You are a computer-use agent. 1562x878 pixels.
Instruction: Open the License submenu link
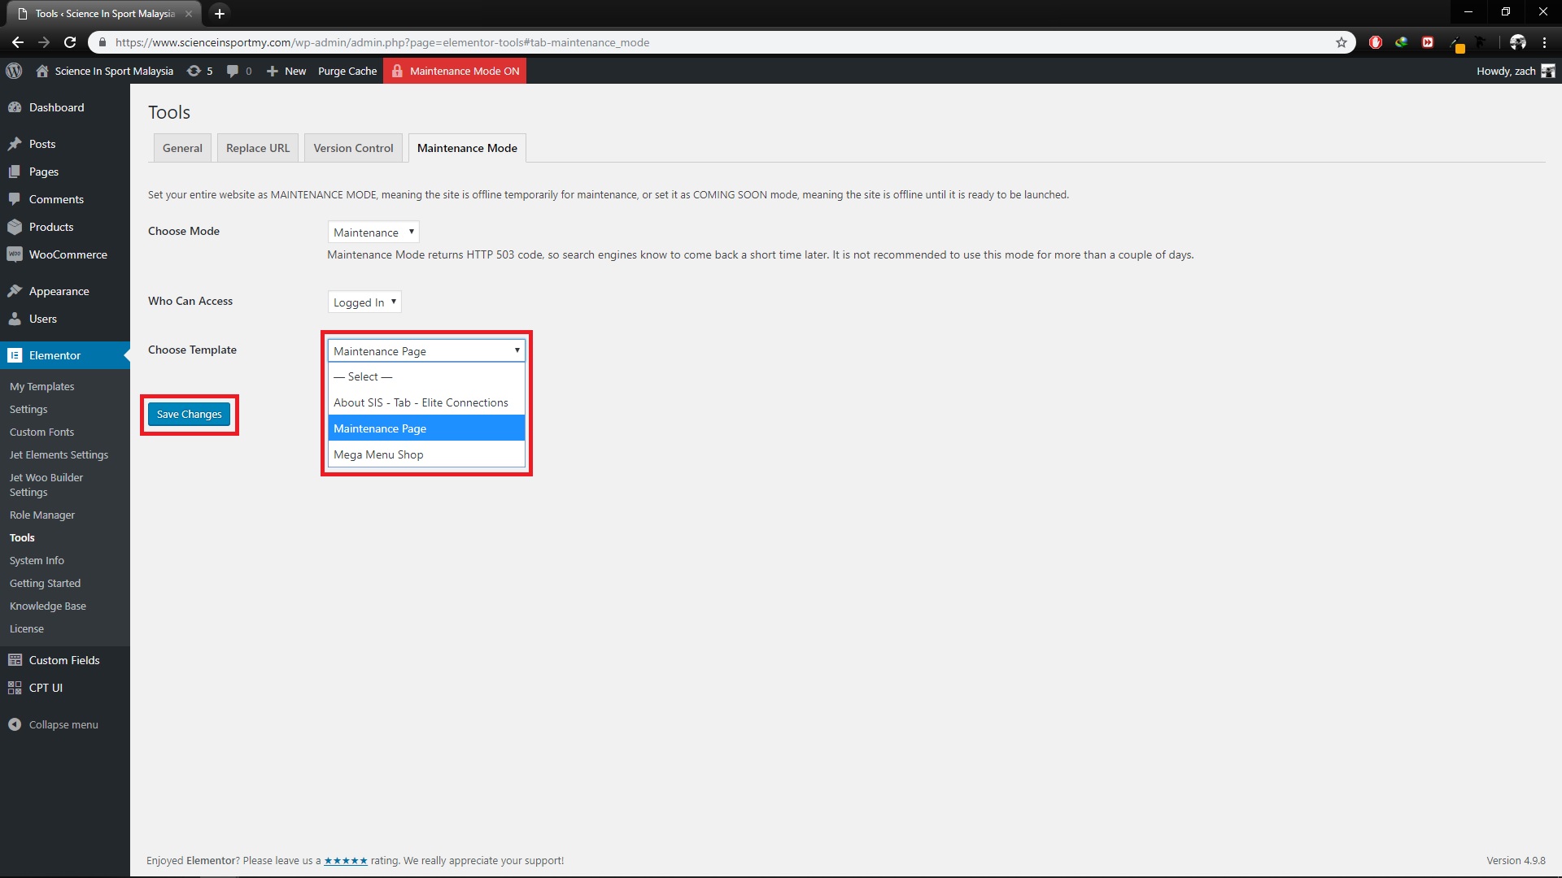(27, 628)
